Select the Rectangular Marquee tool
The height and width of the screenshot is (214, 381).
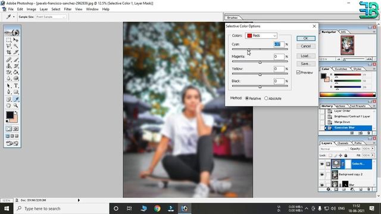pos(9,40)
